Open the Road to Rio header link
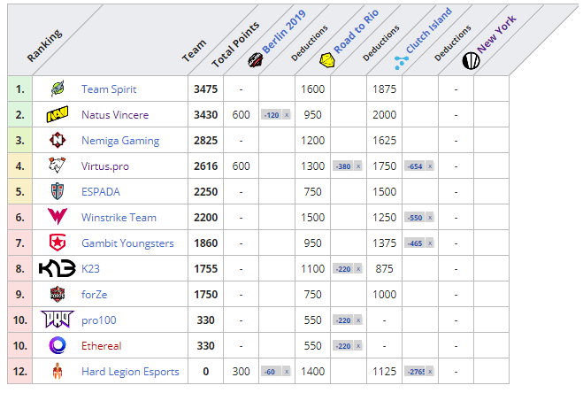The height and width of the screenshot is (393, 583). point(357,31)
